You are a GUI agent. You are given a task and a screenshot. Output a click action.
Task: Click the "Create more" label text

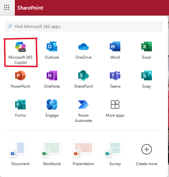point(147,164)
